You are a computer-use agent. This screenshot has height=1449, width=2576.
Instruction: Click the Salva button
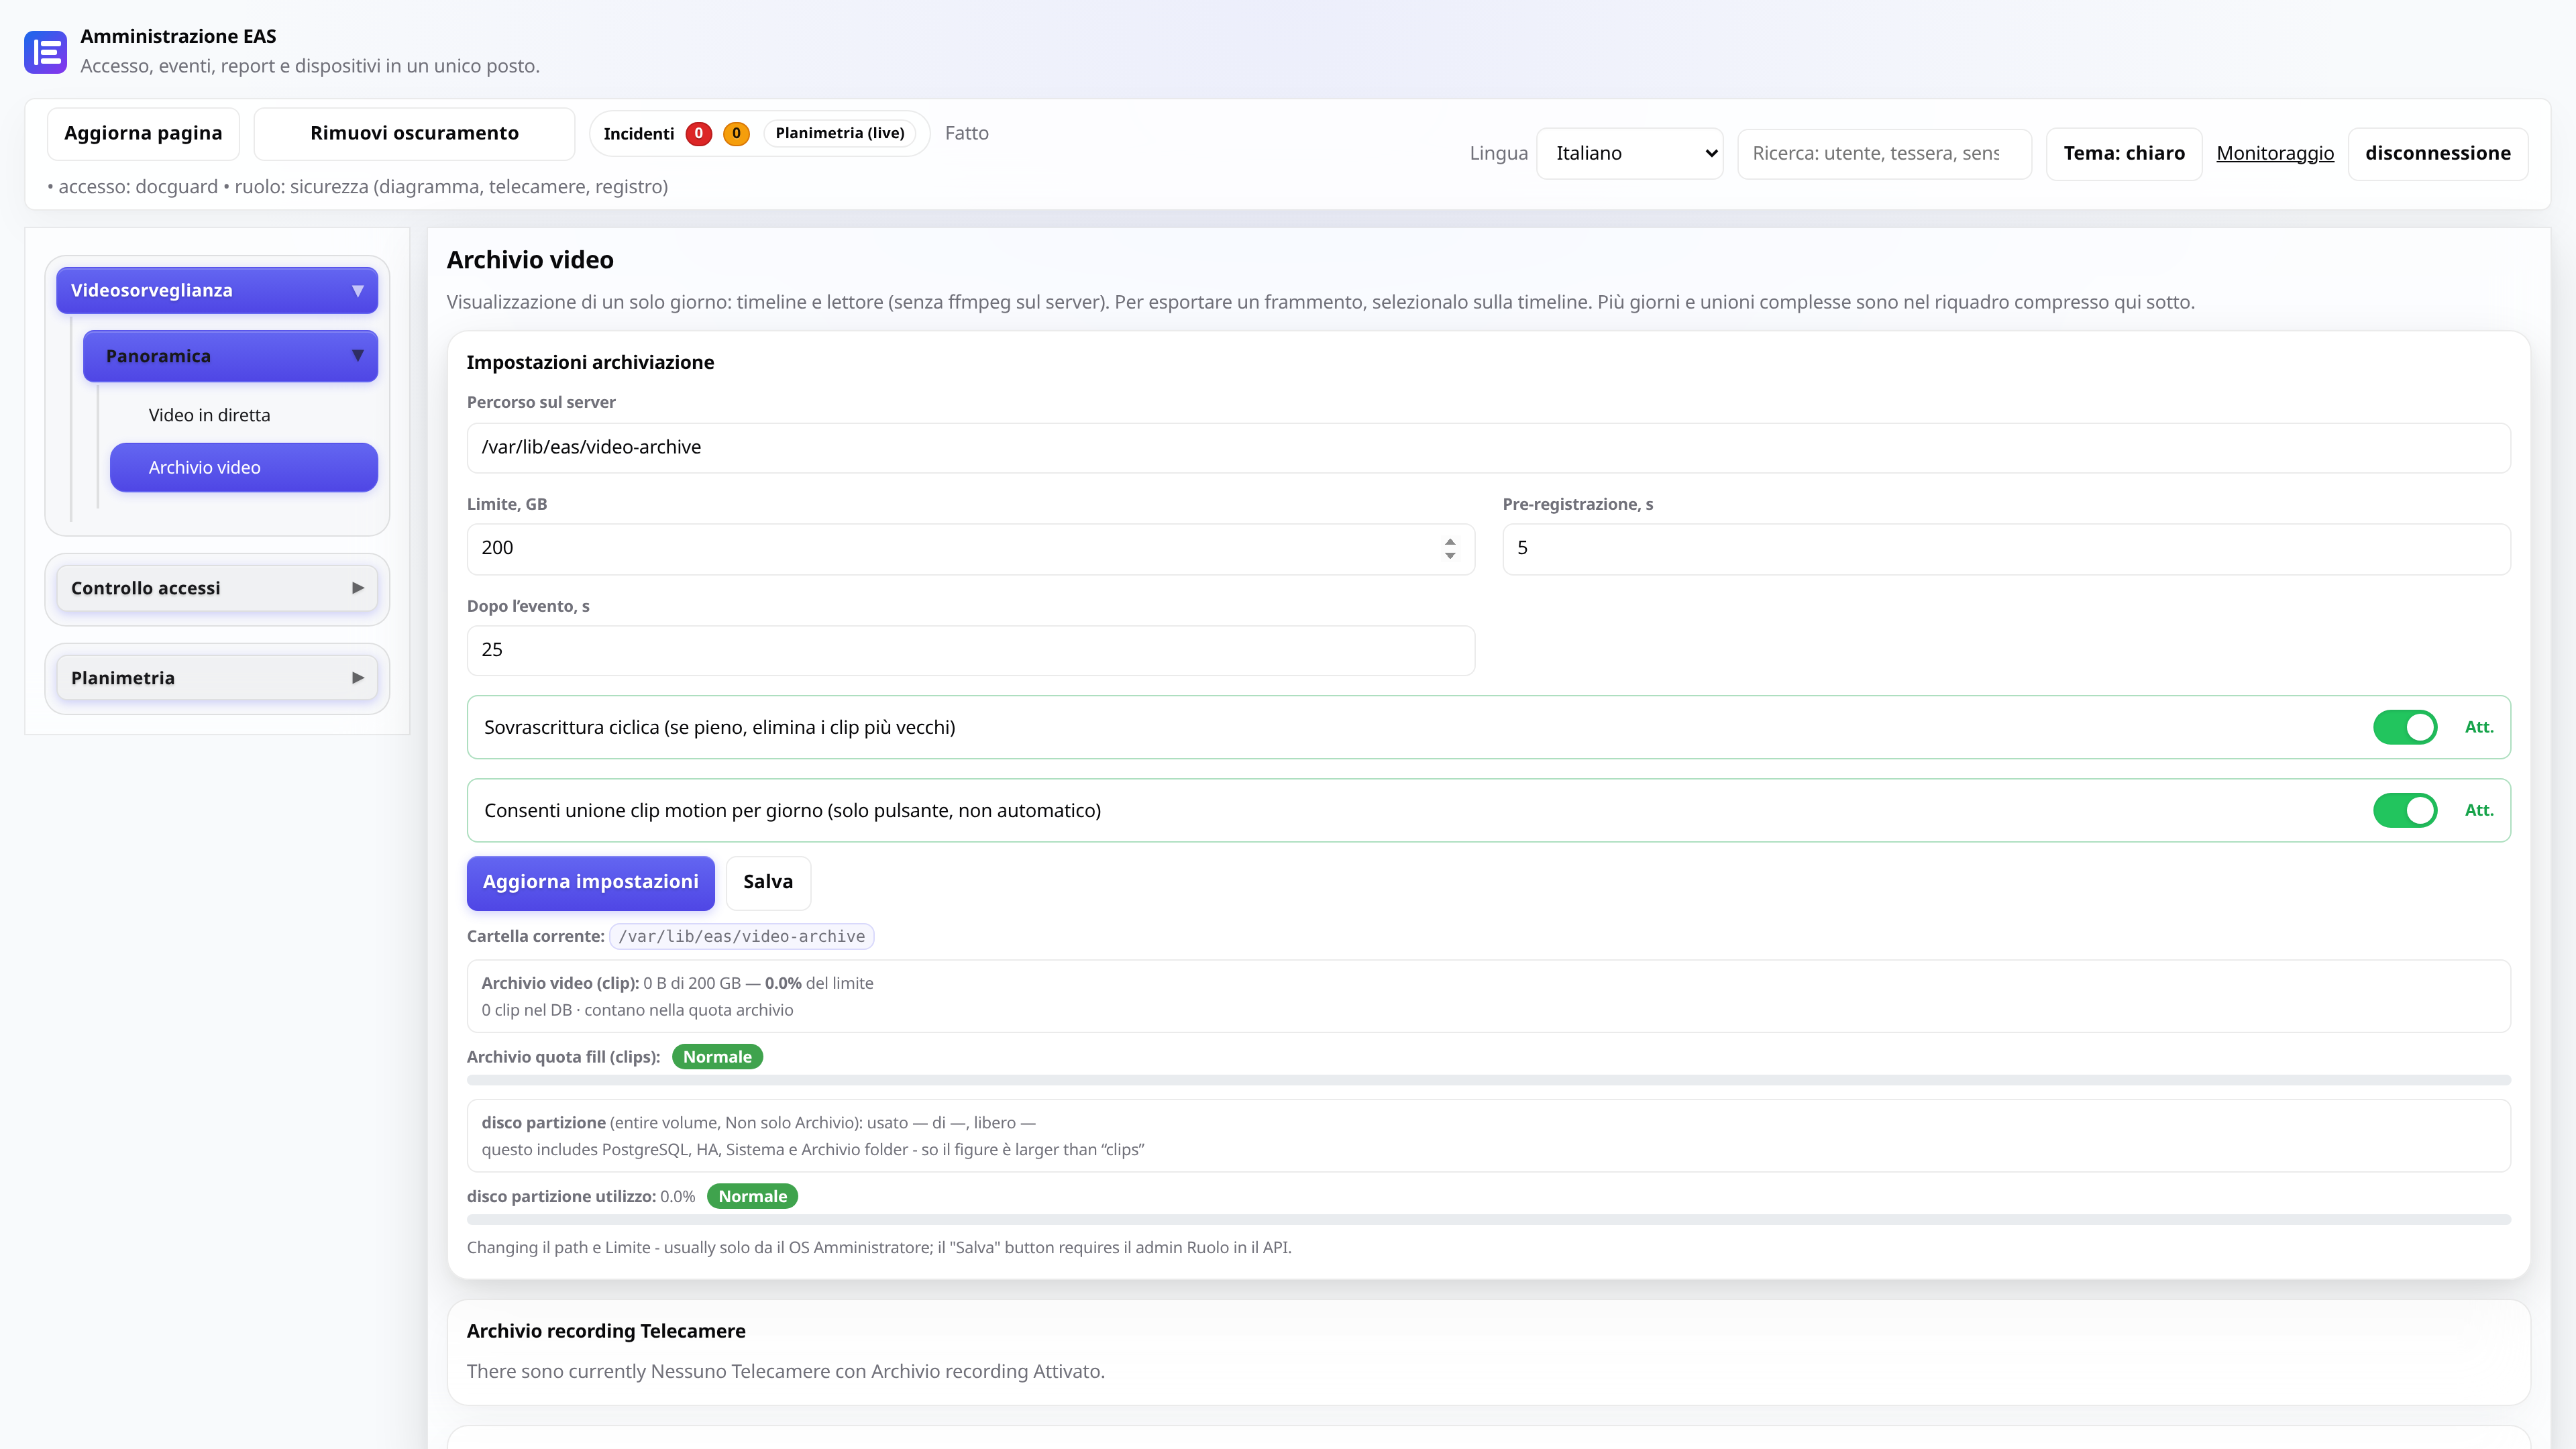coord(768,882)
